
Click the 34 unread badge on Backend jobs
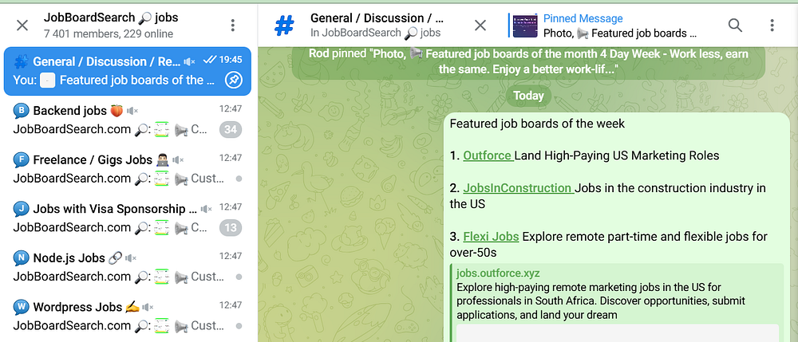coord(231,130)
